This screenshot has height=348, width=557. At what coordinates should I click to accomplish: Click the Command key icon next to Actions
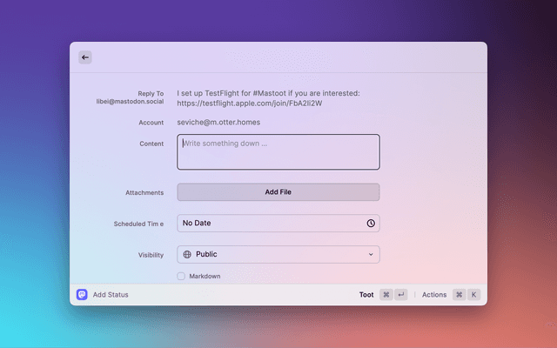point(459,295)
